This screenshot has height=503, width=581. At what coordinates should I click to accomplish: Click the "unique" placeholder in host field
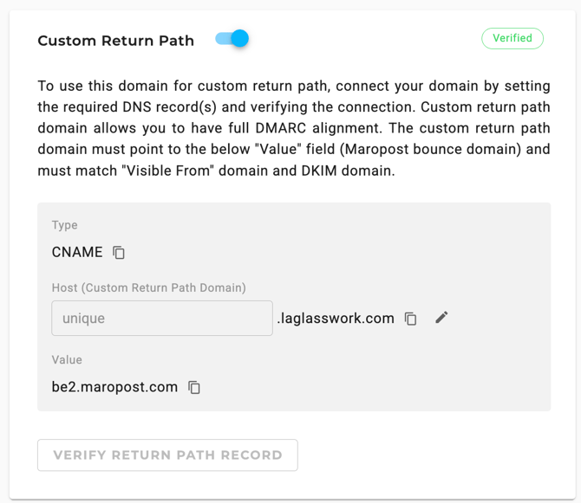click(x=83, y=318)
